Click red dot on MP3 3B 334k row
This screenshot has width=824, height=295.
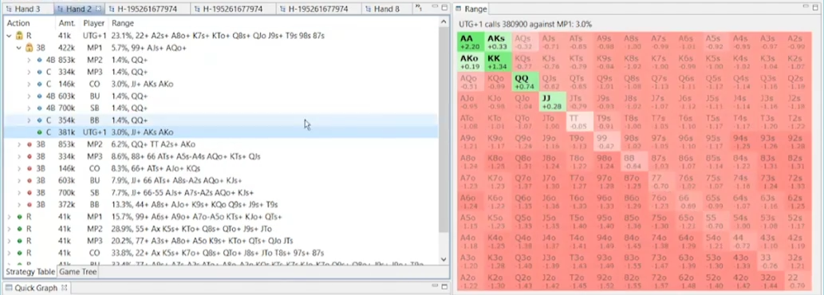pyautogui.click(x=29, y=156)
